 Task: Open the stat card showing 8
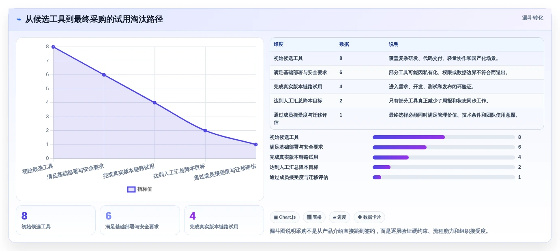click(56, 220)
